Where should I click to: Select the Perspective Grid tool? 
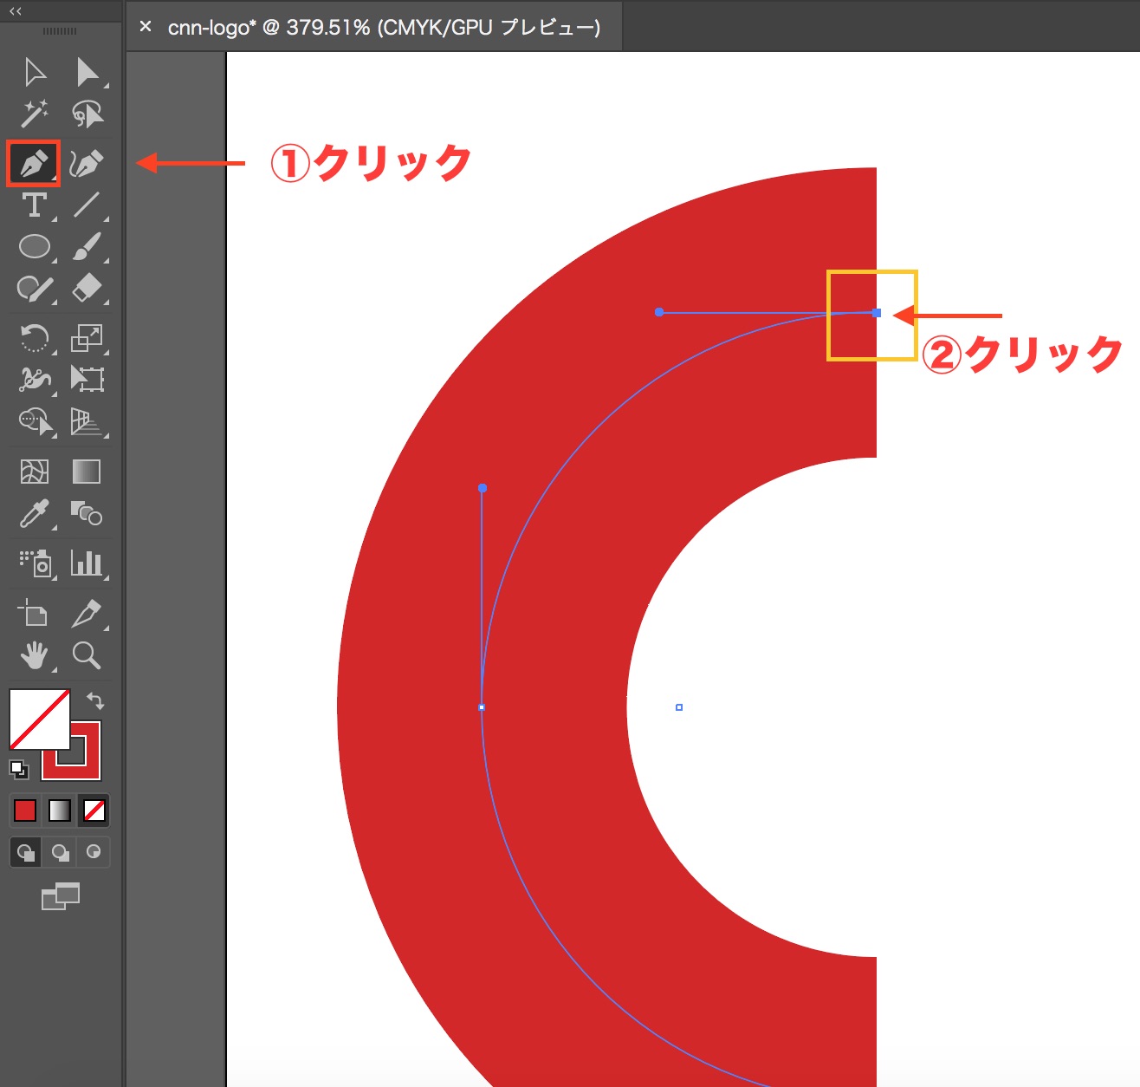pyautogui.click(x=87, y=421)
